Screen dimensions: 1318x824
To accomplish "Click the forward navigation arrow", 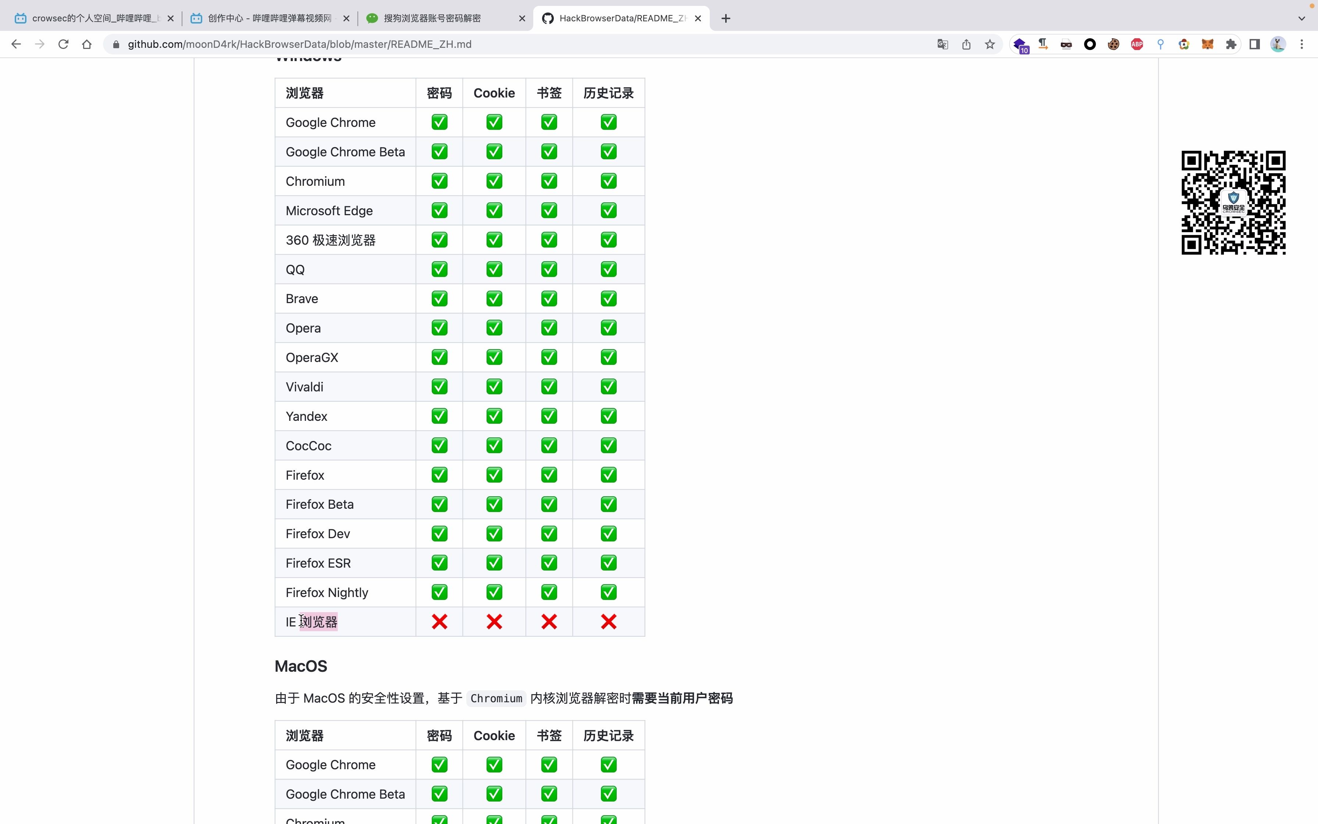I will click(x=39, y=44).
